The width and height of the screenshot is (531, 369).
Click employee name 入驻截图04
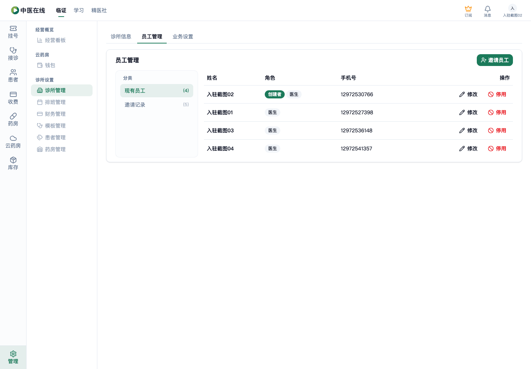[x=220, y=149]
